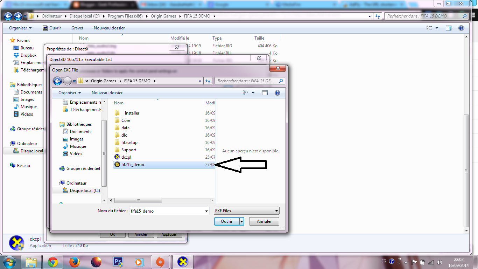Select the data folder
The width and height of the screenshot is (478, 269).
tap(125, 128)
